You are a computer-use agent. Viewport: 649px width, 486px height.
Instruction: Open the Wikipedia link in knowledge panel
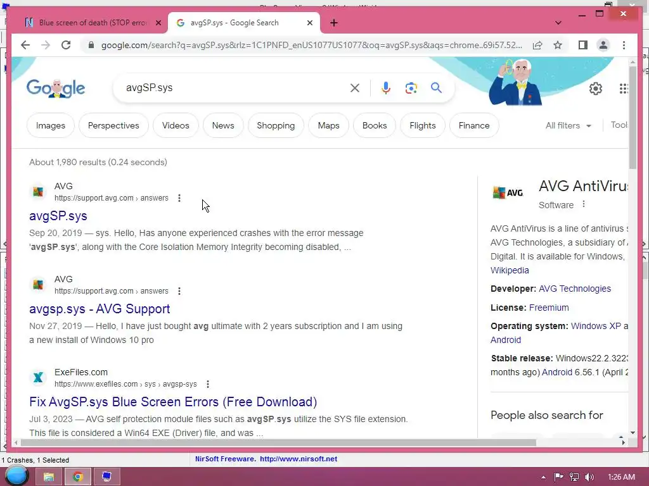pyautogui.click(x=510, y=270)
